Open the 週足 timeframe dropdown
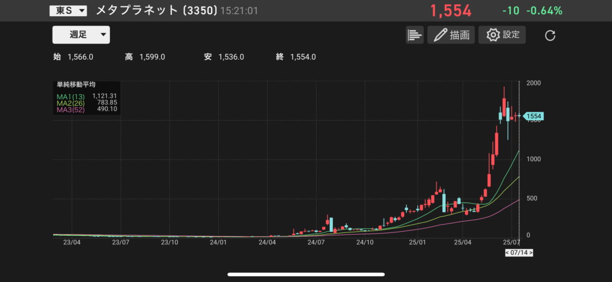Image resolution: width=612 pixels, height=282 pixels. pos(81,35)
